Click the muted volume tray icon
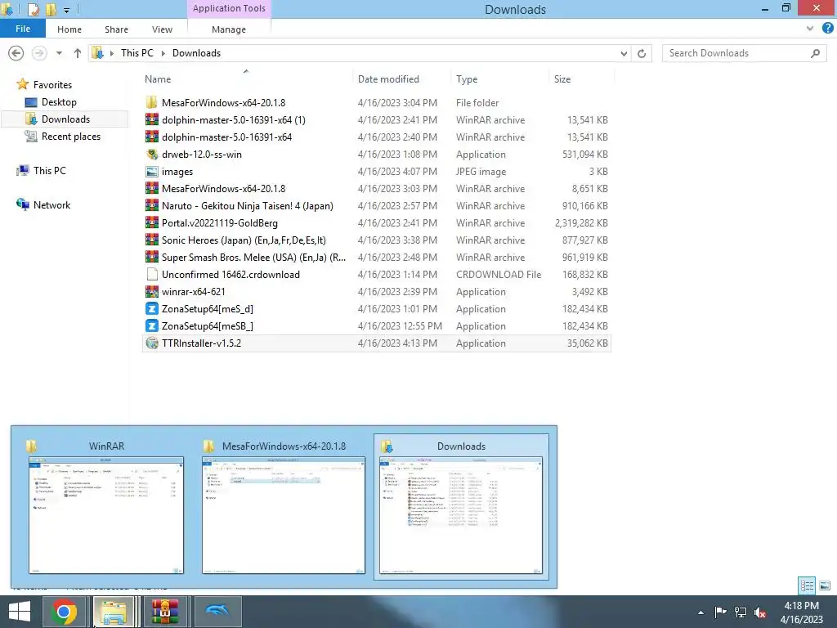This screenshot has height=628, width=837. point(759,612)
